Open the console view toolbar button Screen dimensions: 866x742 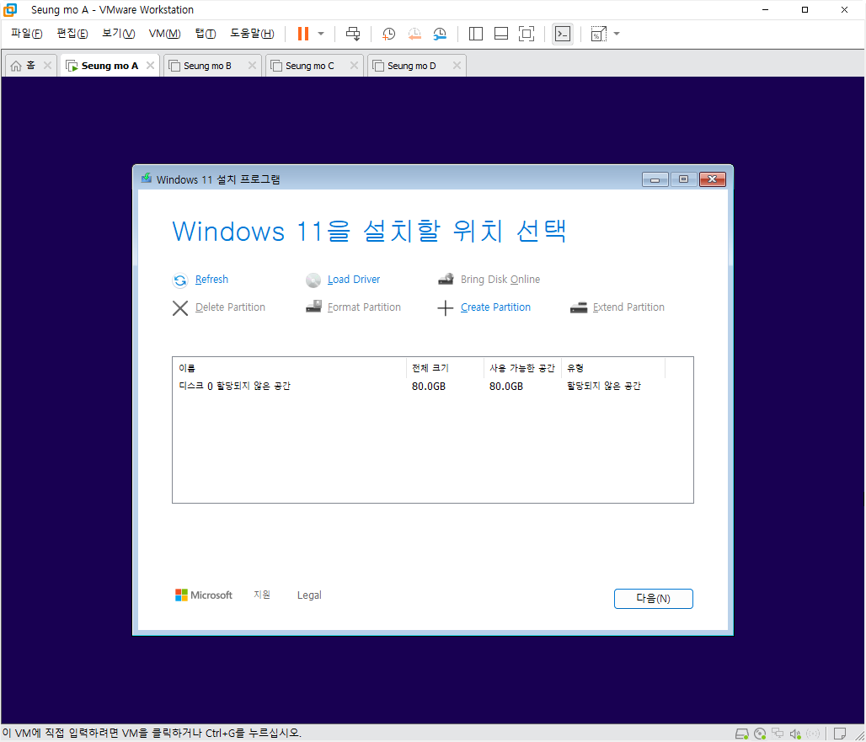(x=562, y=35)
